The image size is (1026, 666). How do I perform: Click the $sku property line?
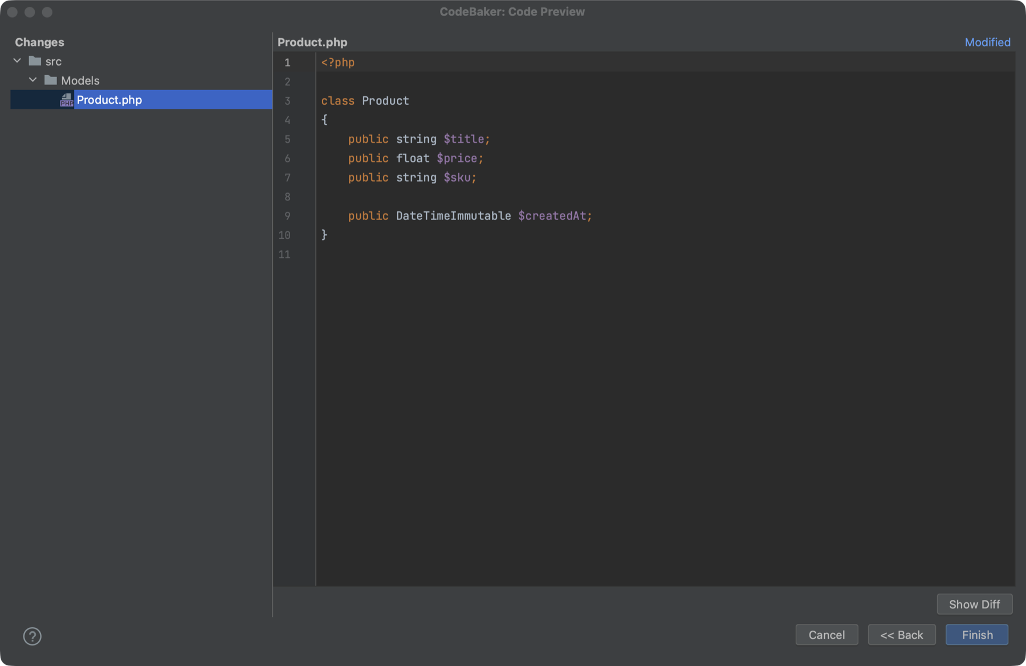tap(412, 178)
